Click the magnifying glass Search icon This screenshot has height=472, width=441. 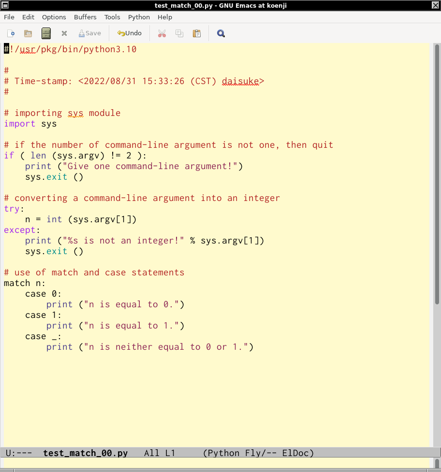pos(221,33)
